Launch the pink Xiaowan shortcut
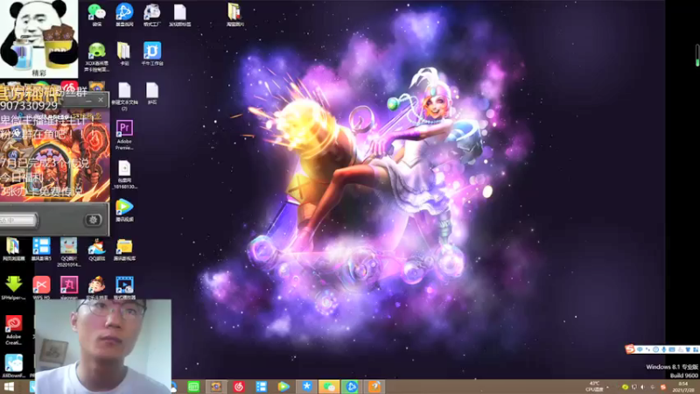The height and width of the screenshot is (394, 700). (x=69, y=288)
